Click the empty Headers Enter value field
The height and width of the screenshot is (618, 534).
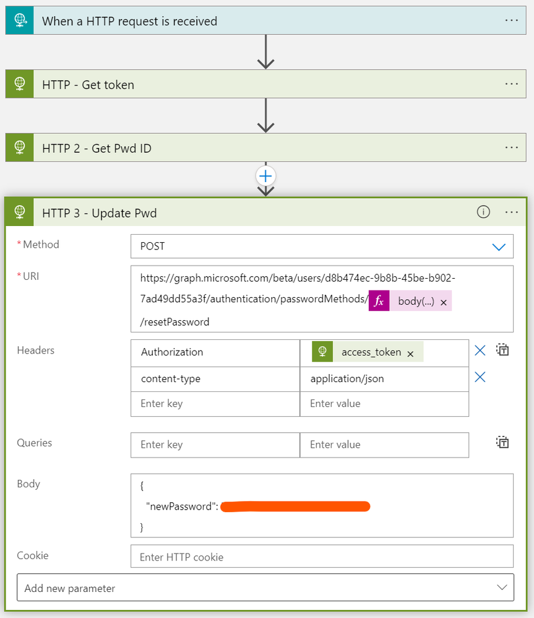pyautogui.click(x=384, y=404)
